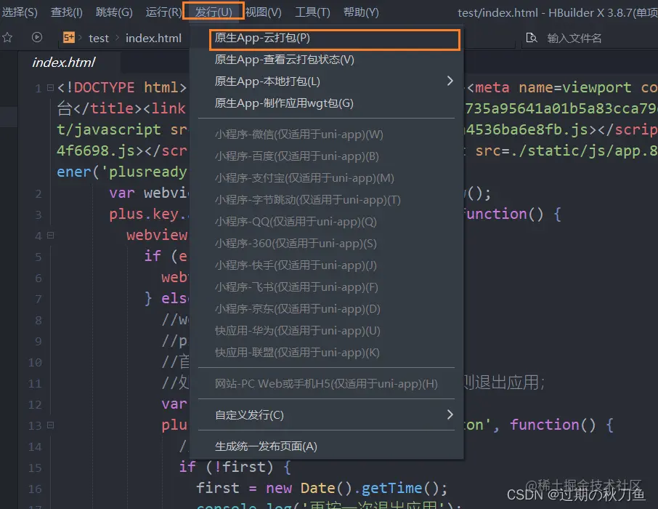Choose 小程序-京东 menu entry

tap(327, 309)
